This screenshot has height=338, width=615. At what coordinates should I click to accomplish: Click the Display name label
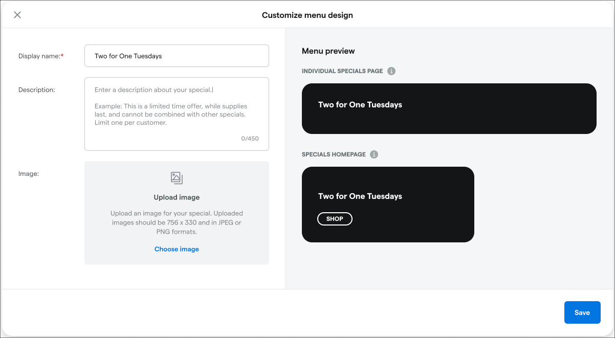pos(41,56)
